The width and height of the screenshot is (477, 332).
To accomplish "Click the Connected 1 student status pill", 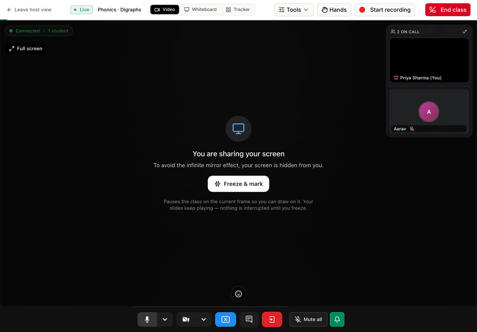I will click(39, 31).
